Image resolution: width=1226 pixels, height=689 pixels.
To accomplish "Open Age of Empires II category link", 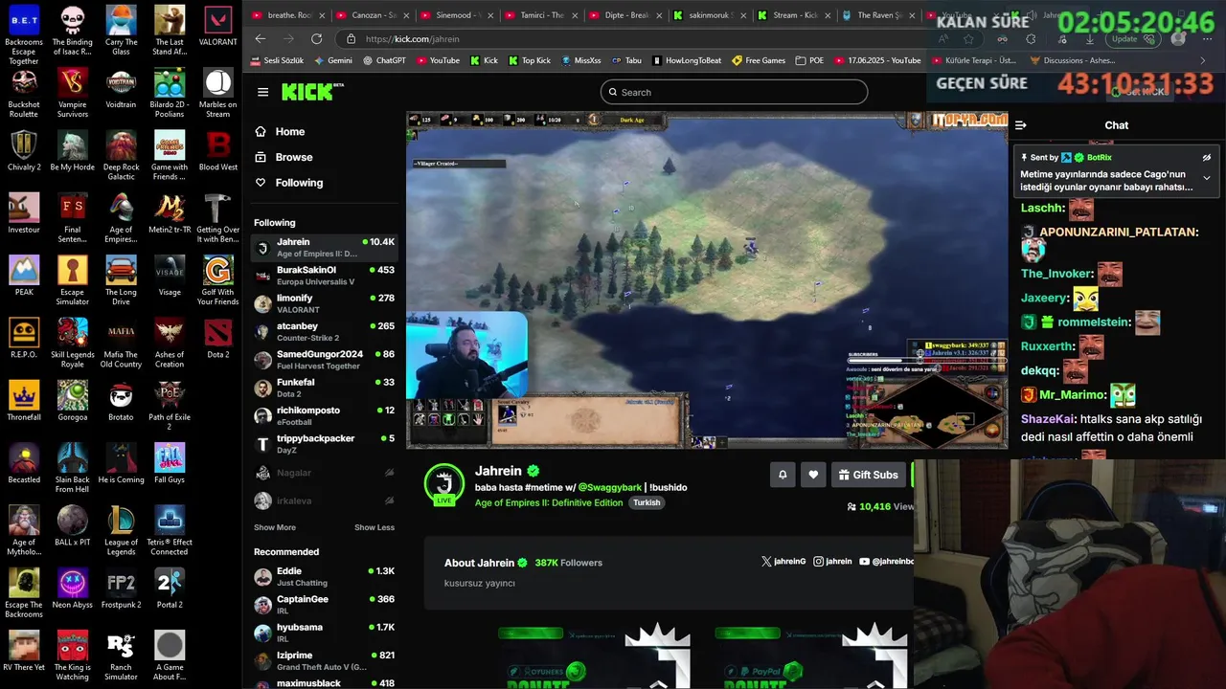I will (549, 502).
